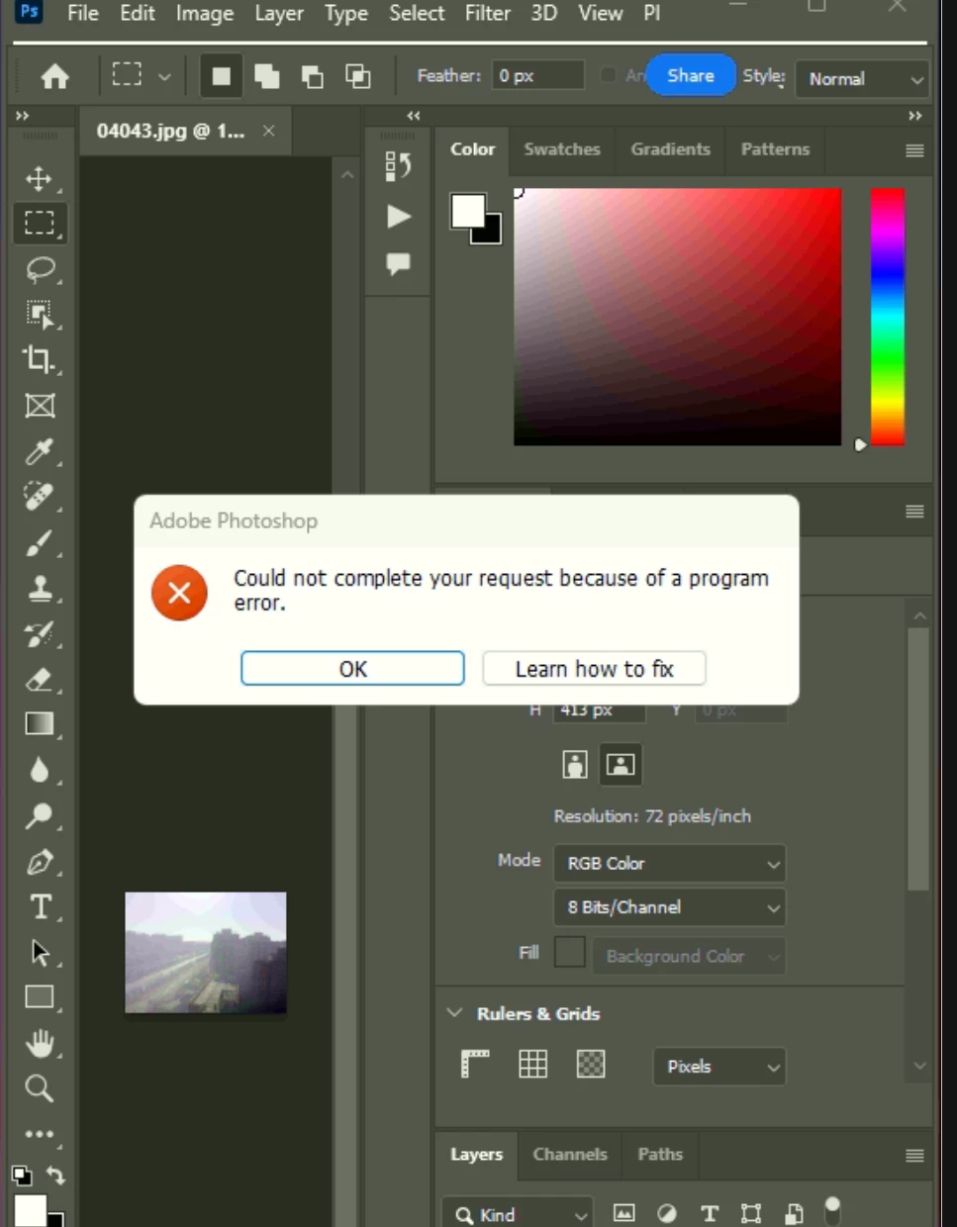Image resolution: width=957 pixels, height=1227 pixels.
Task: Open the Filter menu
Action: pyautogui.click(x=488, y=14)
